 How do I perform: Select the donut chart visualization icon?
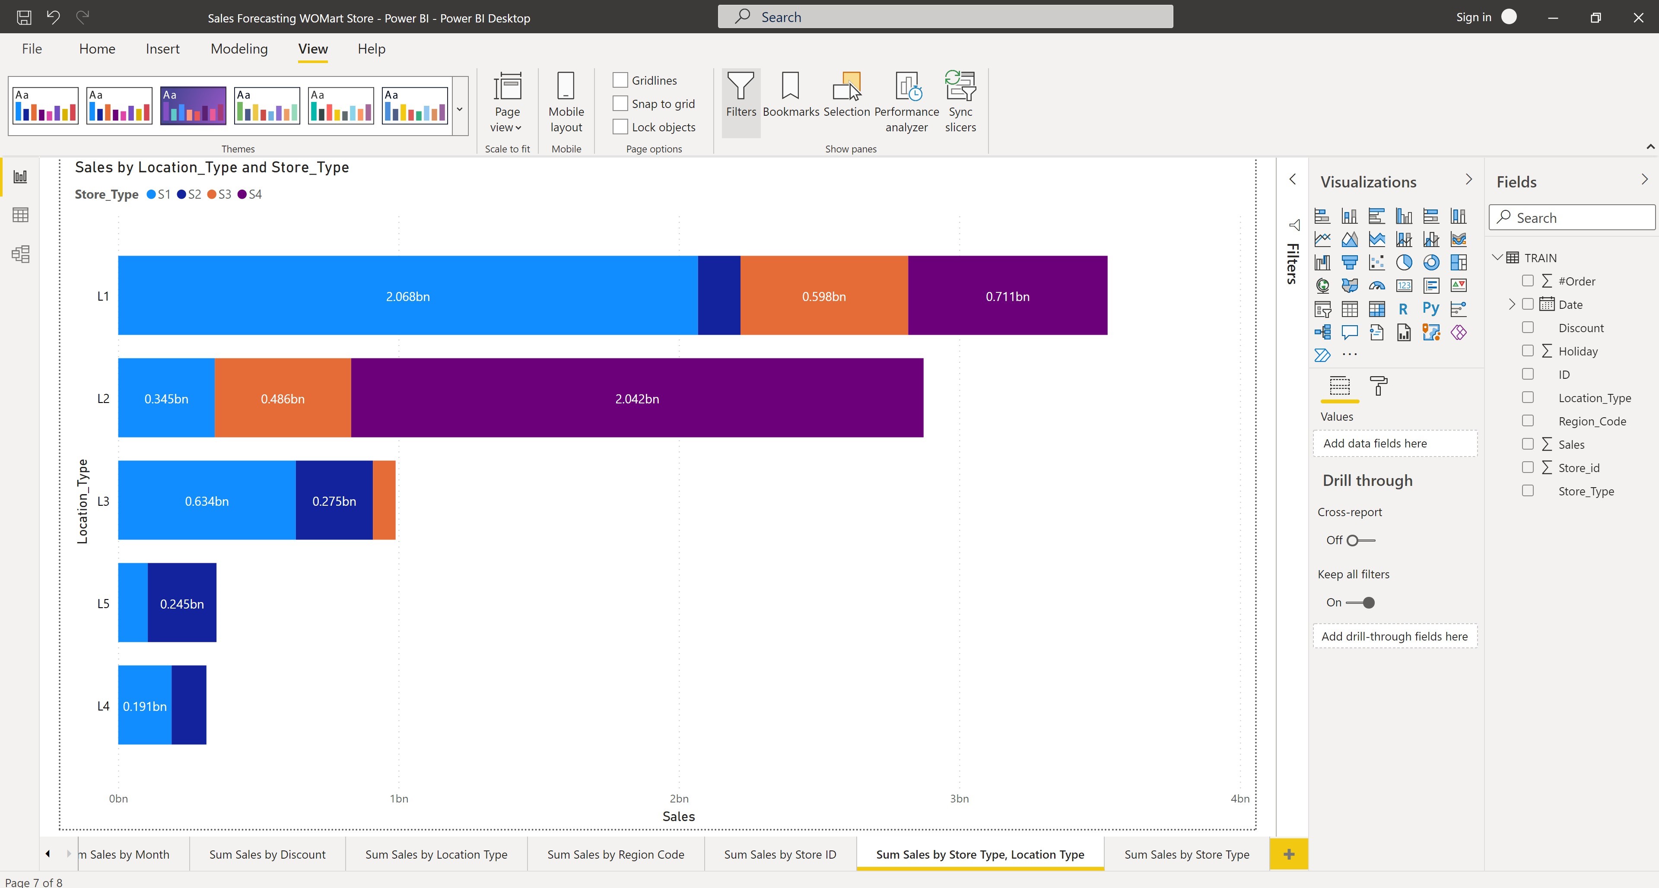coord(1432,262)
